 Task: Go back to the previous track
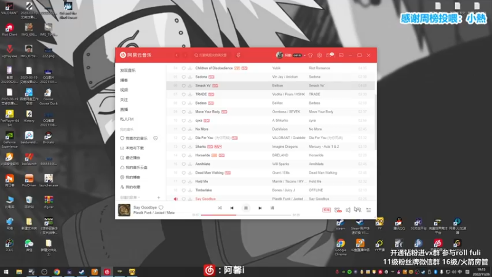click(x=232, y=208)
